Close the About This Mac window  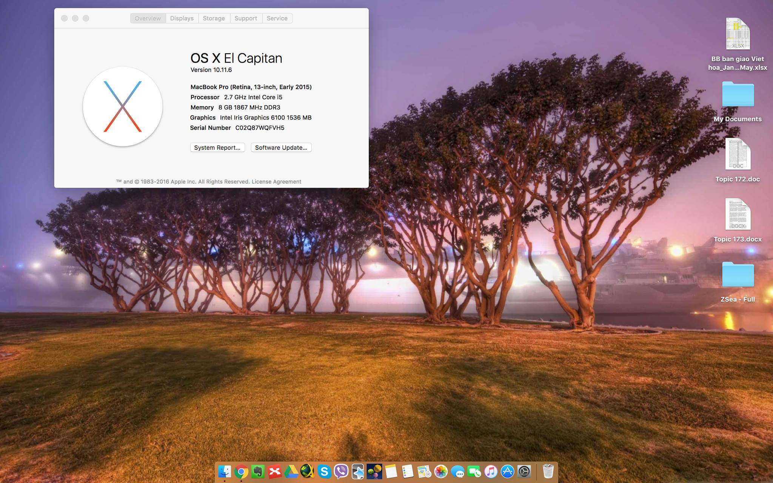tap(65, 18)
